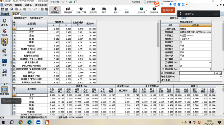
Task: Select the 费率明细 panel icon
Action: pyautogui.click(x=4, y=91)
